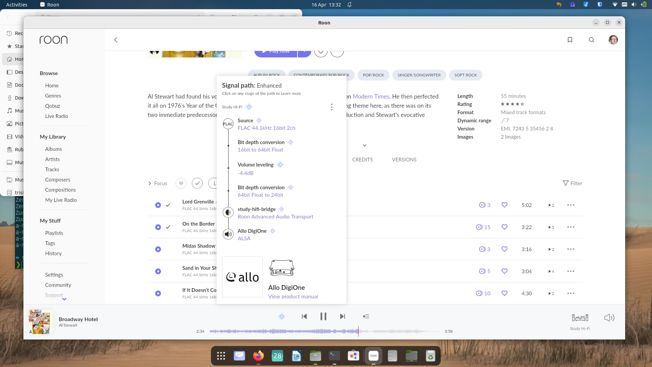Go back with the left chevron arrow
This screenshot has height=367, width=652.
pos(116,40)
